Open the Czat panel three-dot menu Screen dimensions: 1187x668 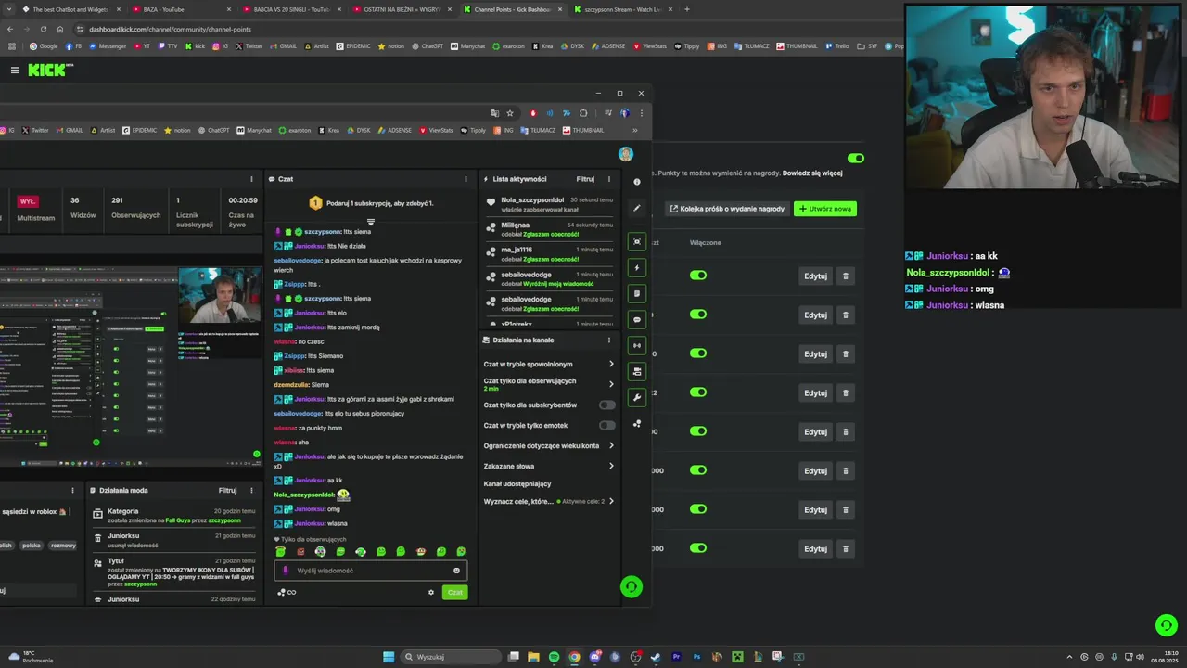(x=466, y=179)
